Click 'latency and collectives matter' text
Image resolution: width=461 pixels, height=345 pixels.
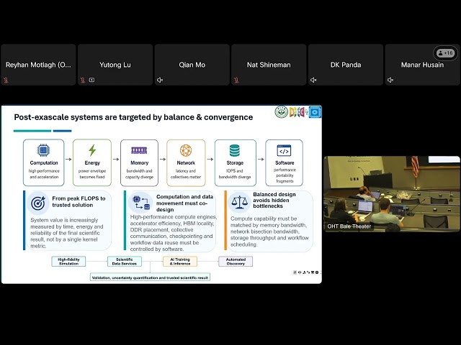coord(186,174)
